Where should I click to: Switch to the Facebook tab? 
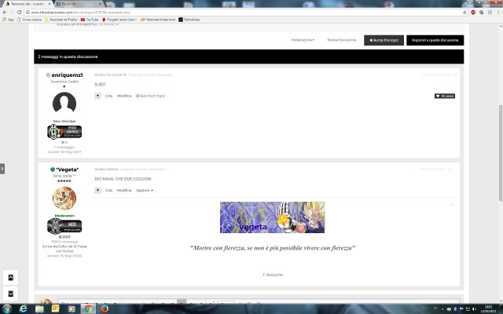point(78,4)
